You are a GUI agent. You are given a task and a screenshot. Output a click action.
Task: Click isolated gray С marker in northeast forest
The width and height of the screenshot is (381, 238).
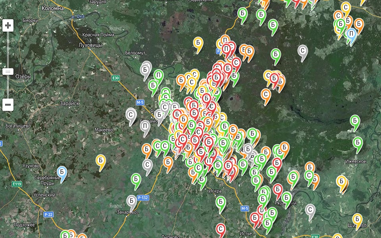[303, 51]
